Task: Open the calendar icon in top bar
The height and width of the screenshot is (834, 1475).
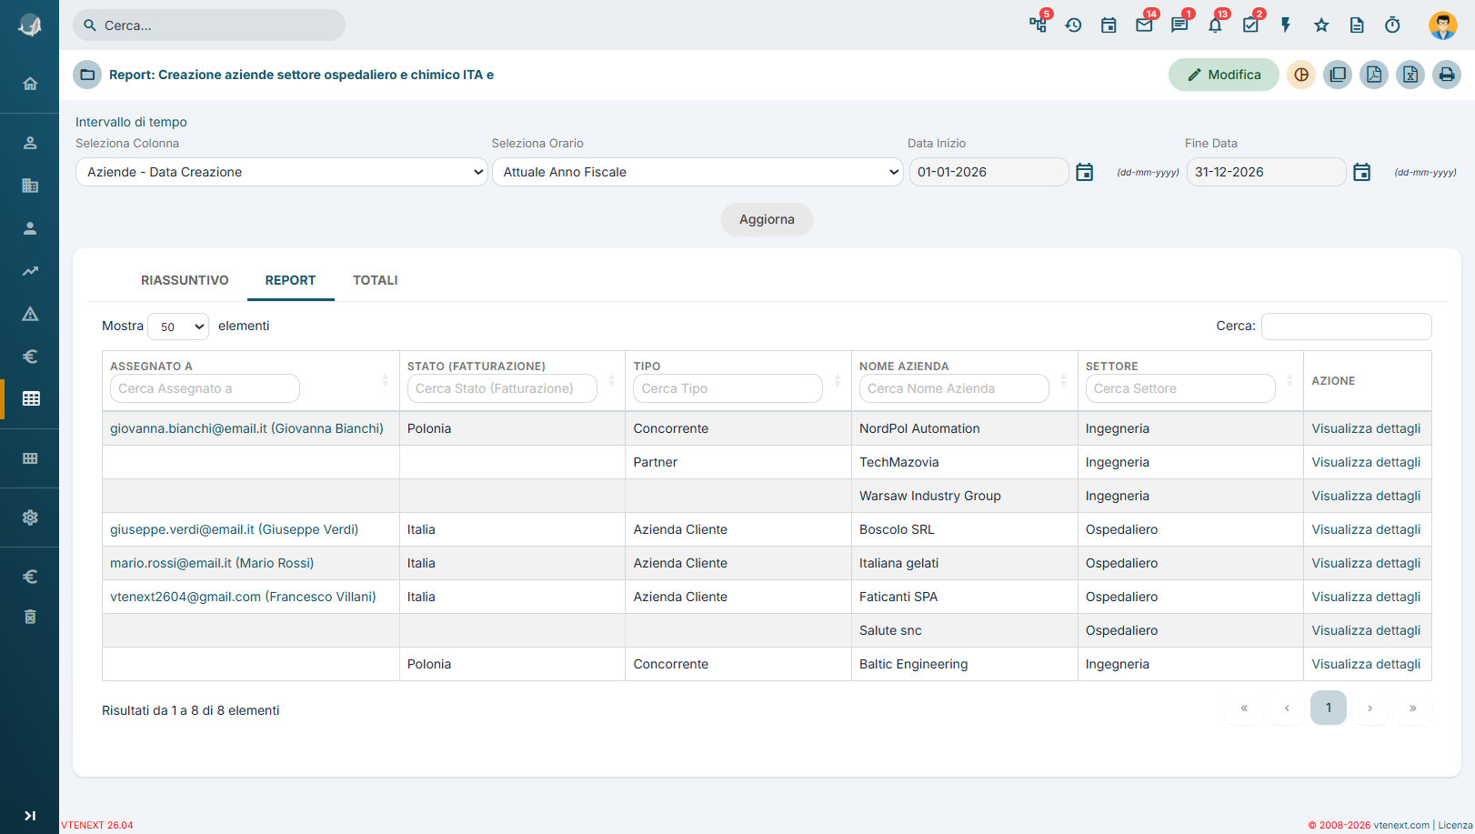Action: point(1109,25)
